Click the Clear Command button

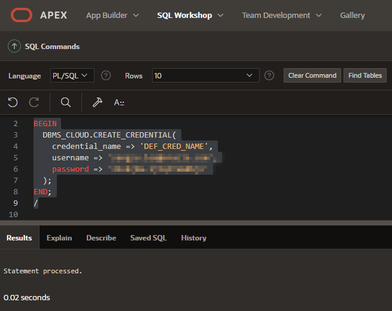[x=312, y=75]
